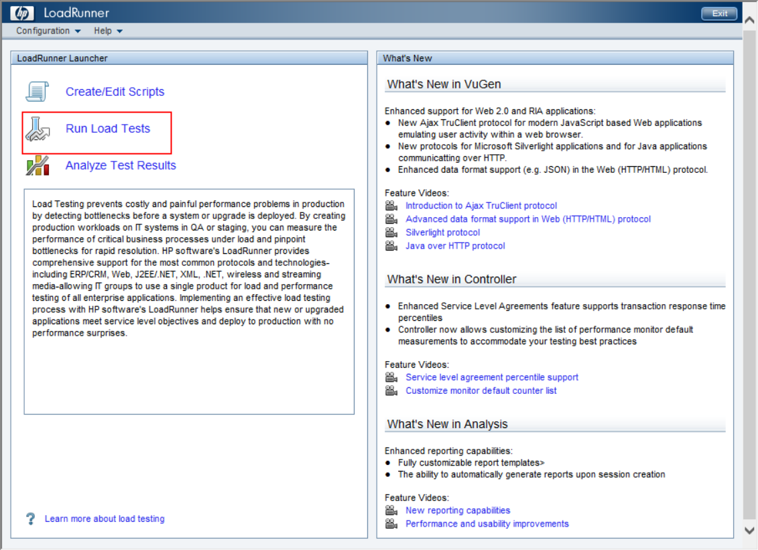
Task: Open Performance and usability improvements link
Action: [487, 524]
